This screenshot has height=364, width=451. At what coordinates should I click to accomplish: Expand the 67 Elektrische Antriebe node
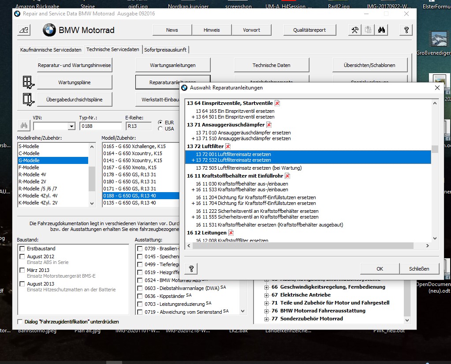[x=266, y=295]
